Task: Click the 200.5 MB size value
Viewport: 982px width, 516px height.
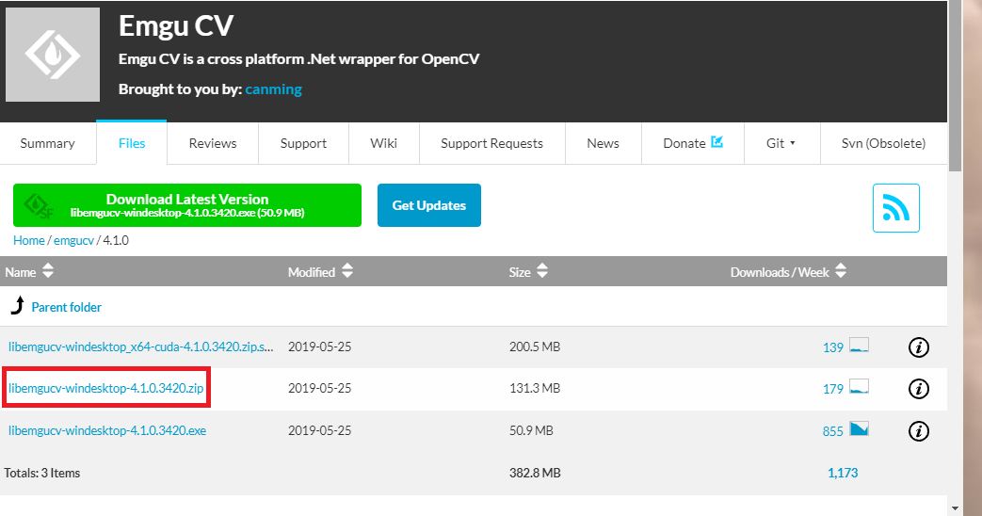Action: [x=535, y=347]
